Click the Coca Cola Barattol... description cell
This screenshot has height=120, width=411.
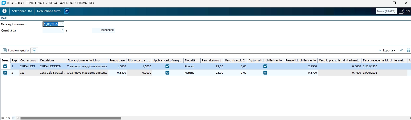53,73
